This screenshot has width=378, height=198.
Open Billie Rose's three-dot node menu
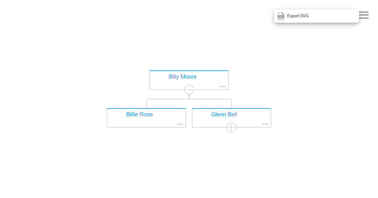(180, 124)
